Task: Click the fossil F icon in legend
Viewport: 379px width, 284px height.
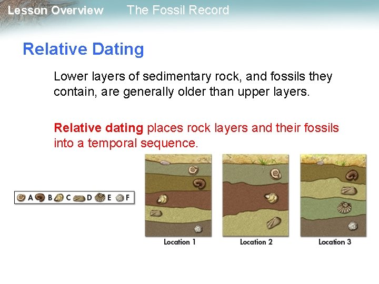Action: 120,198
